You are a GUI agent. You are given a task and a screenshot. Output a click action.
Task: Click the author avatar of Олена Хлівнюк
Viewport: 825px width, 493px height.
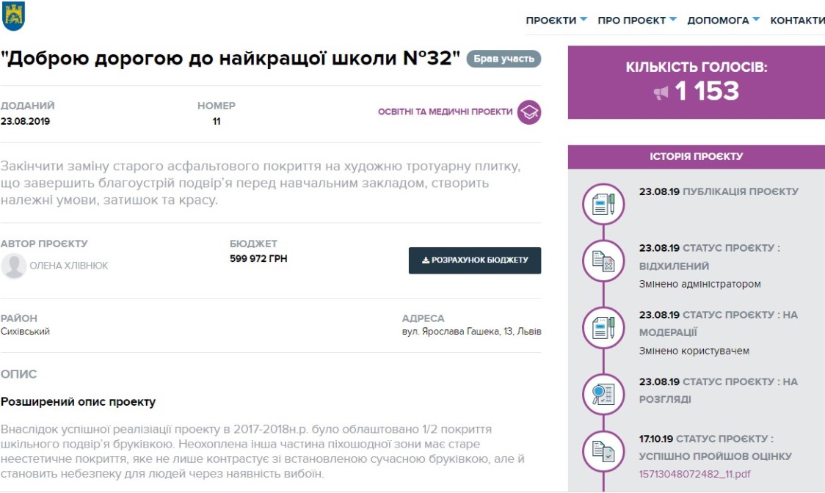13,266
